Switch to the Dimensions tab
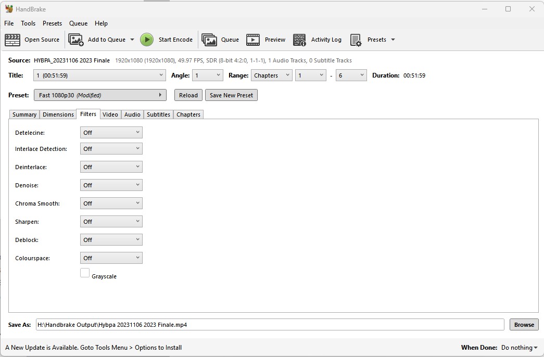Screen dimensions: 544x357 click(x=58, y=114)
